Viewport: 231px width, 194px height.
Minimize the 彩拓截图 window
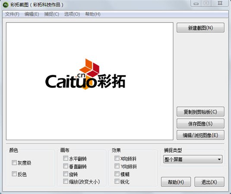pos(196,3)
